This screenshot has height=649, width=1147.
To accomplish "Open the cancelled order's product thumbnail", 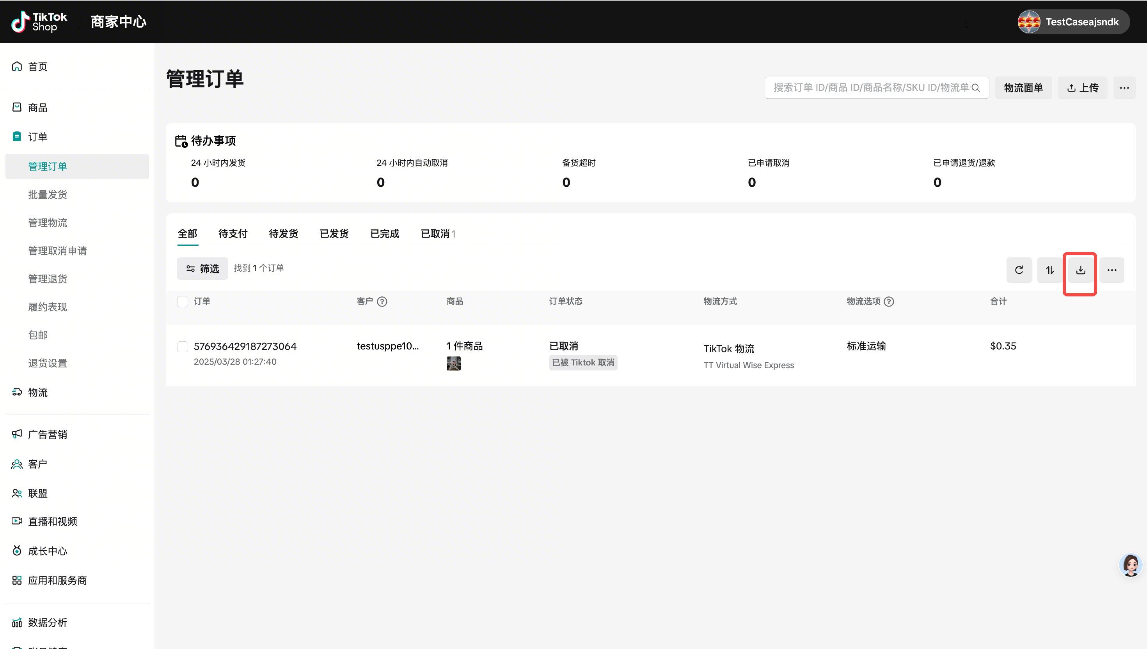I will pos(453,364).
